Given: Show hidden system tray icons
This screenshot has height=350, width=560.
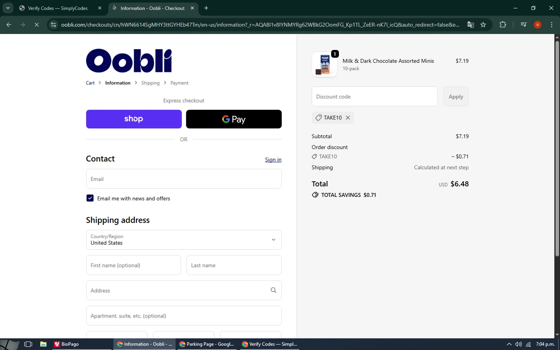Looking at the screenshot, I should click(x=509, y=344).
